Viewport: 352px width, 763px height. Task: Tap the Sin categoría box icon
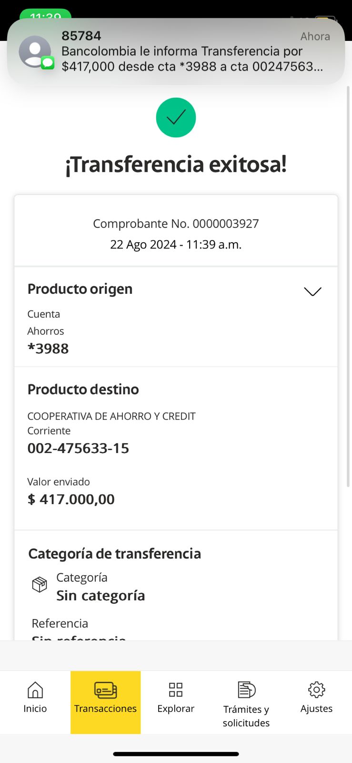click(x=40, y=584)
